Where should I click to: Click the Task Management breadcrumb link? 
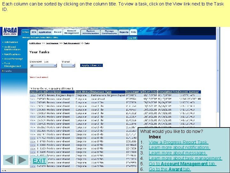pyautogui.click(x=72, y=43)
